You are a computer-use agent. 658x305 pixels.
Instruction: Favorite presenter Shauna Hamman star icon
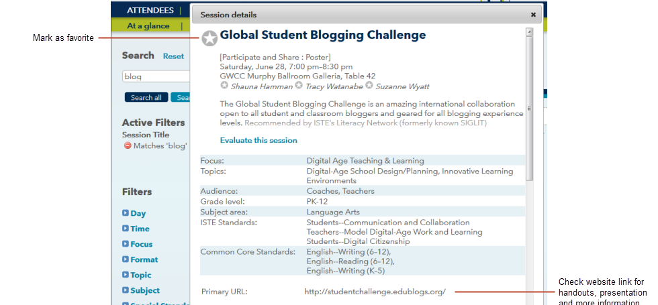[x=224, y=86]
